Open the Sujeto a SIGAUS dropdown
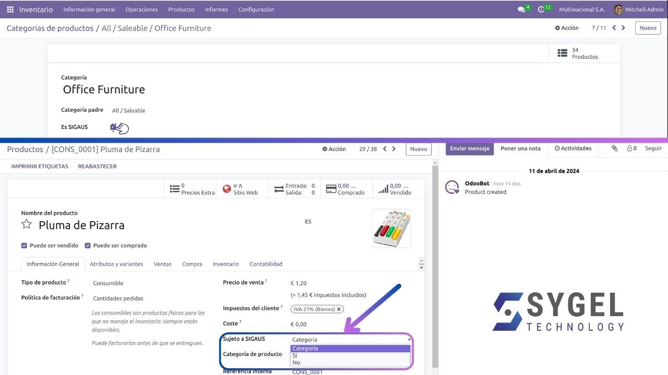The height and width of the screenshot is (375, 668). (x=351, y=340)
